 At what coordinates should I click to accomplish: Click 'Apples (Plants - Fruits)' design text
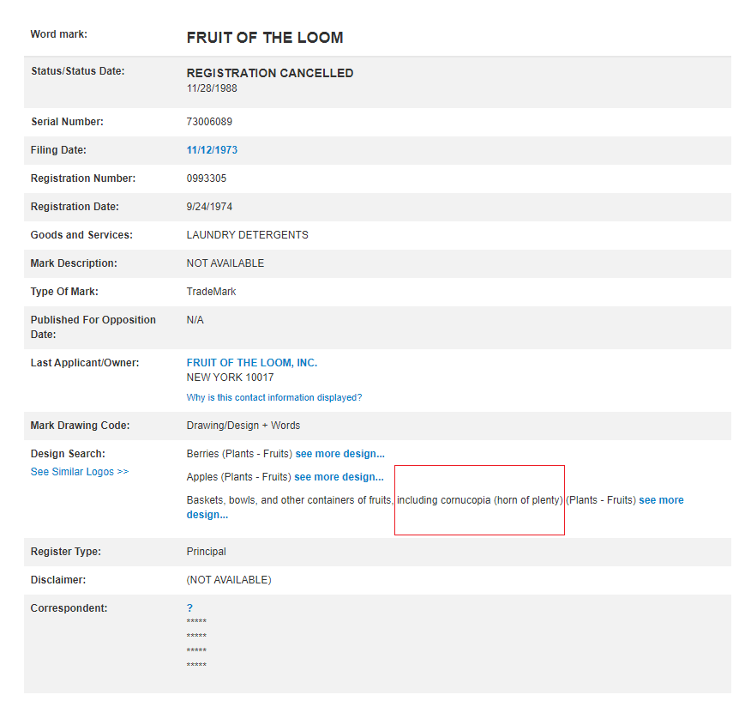[238, 477]
